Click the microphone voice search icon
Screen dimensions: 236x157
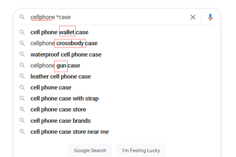click(210, 17)
